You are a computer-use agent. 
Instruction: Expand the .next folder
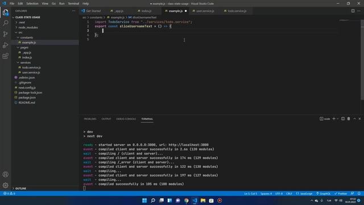pyautogui.click(x=22, y=22)
